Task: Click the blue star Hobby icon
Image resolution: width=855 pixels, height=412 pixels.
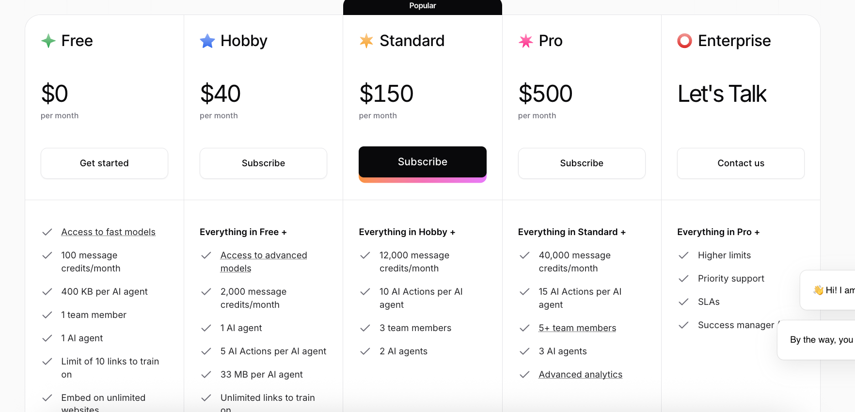Action: tap(207, 41)
